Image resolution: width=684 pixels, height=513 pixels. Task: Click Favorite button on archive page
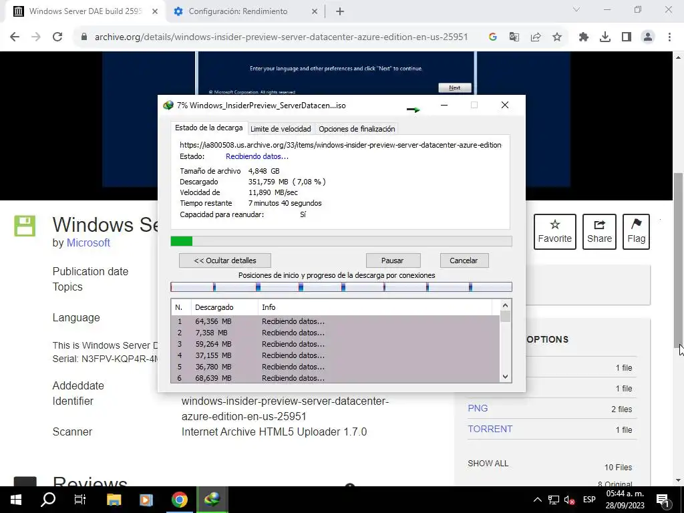[555, 232]
